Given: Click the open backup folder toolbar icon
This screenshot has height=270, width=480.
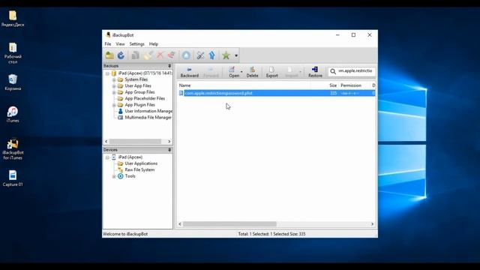Looking at the screenshot, I should [109, 55].
